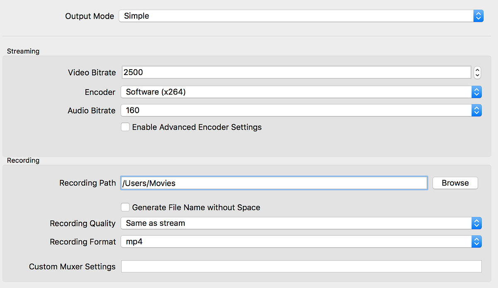Click the Custom Muxer Settings field
This screenshot has height=288, width=498.
pos(301,266)
